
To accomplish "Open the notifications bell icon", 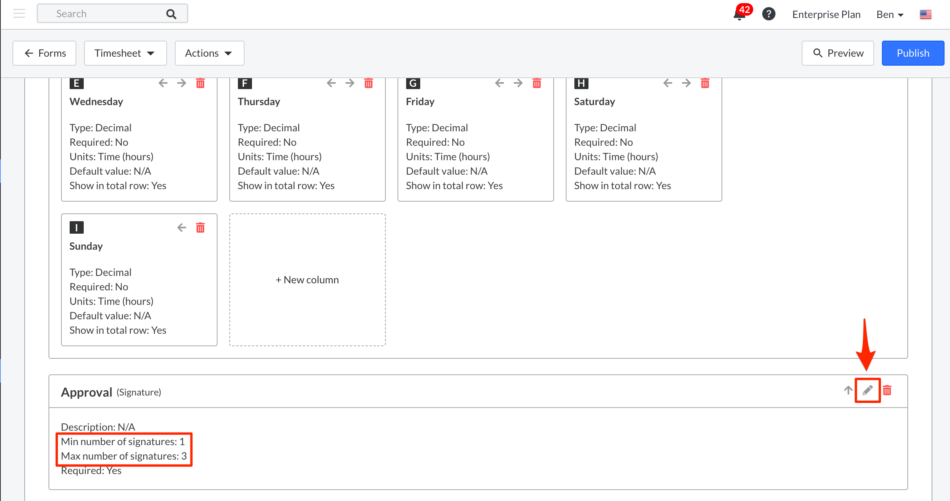I will point(739,15).
